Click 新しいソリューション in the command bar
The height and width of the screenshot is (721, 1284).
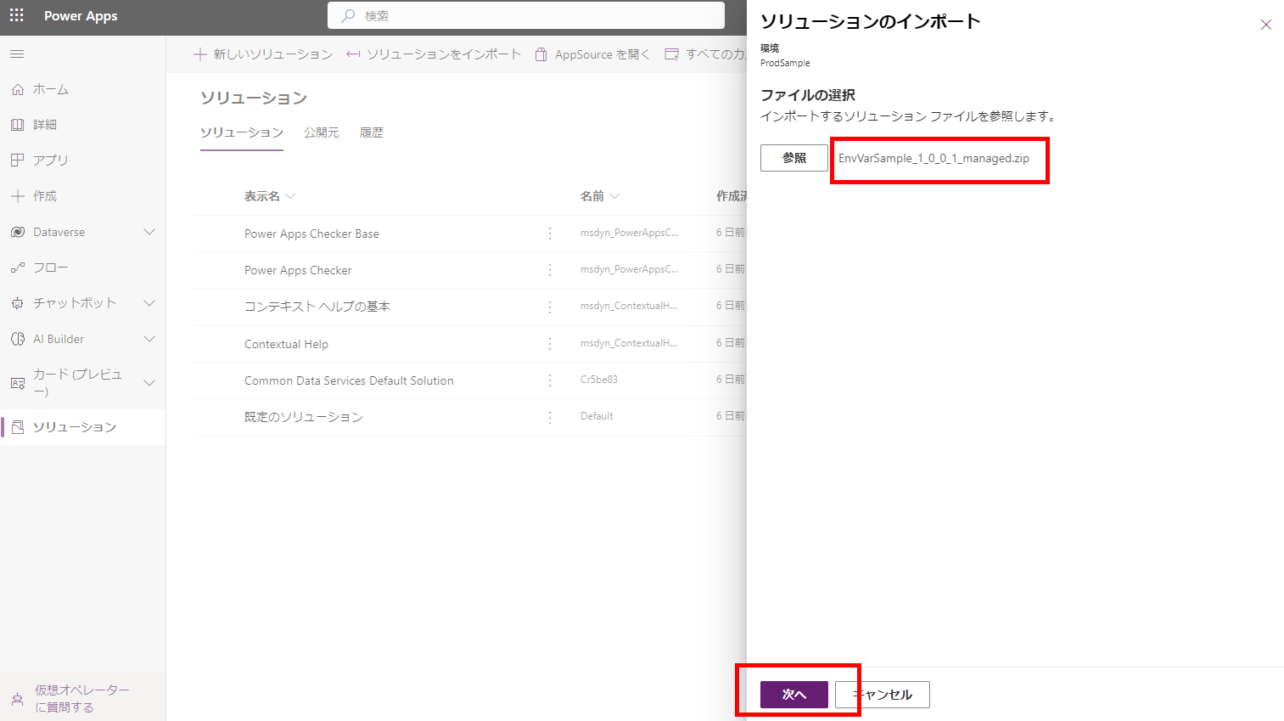[x=263, y=54]
